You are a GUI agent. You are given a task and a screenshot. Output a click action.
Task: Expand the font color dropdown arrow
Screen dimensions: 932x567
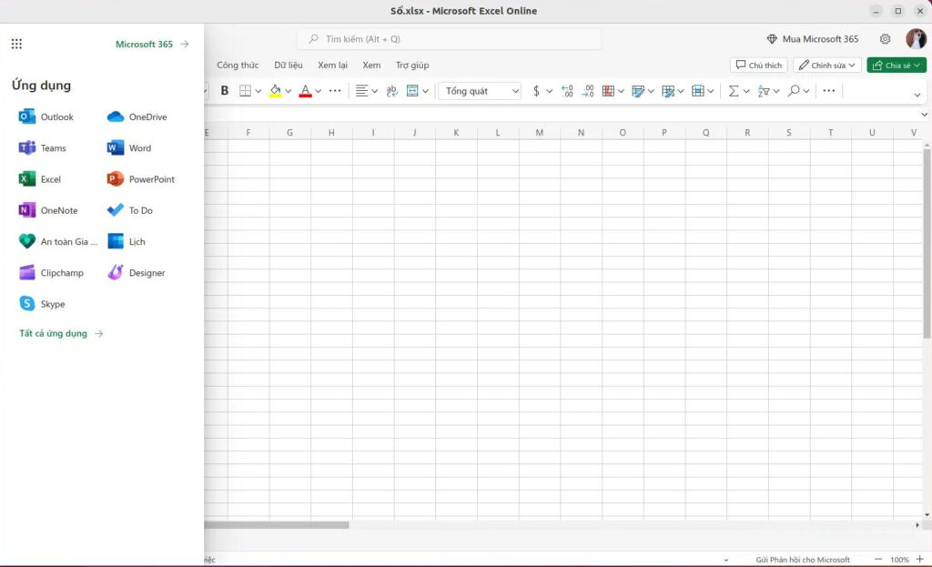point(317,91)
